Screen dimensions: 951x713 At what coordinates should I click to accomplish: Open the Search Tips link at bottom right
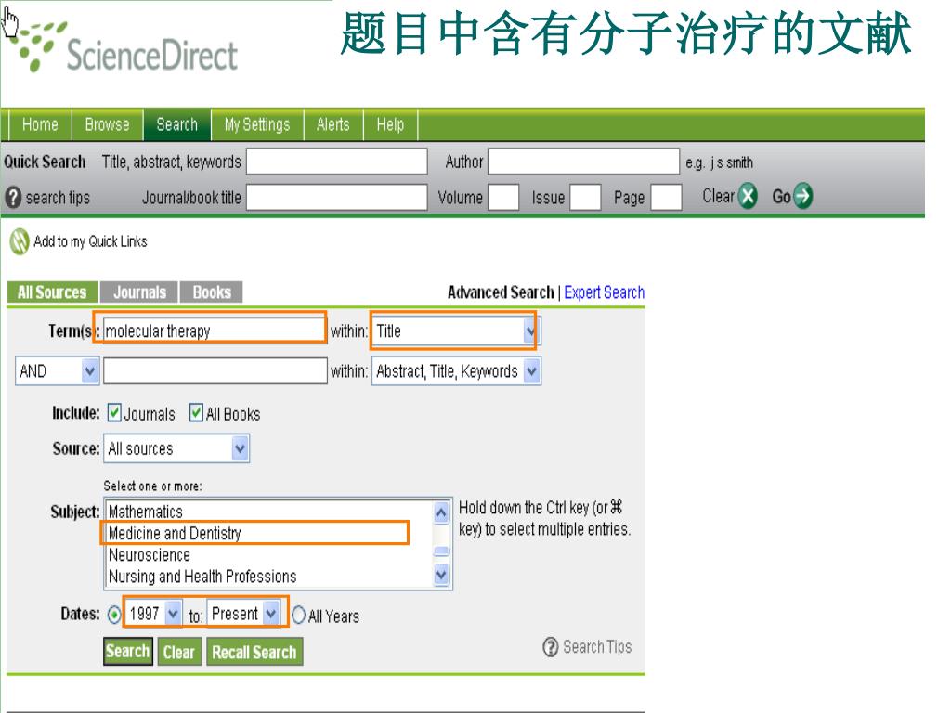coord(597,647)
